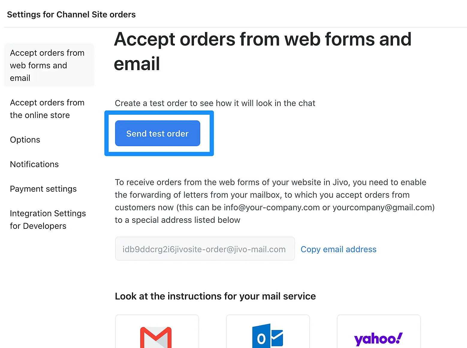Viewport: 467px width, 348px height.
Task: Click the forwarding email address field
Action: click(204, 249)
